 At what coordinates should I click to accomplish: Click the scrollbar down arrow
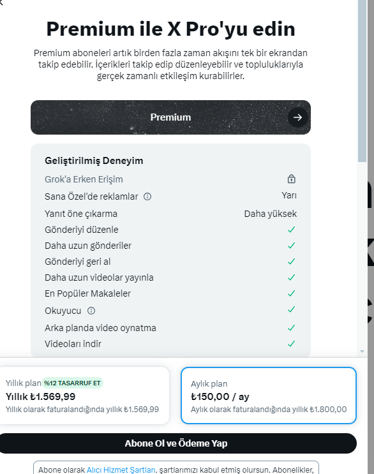[362, 352]
